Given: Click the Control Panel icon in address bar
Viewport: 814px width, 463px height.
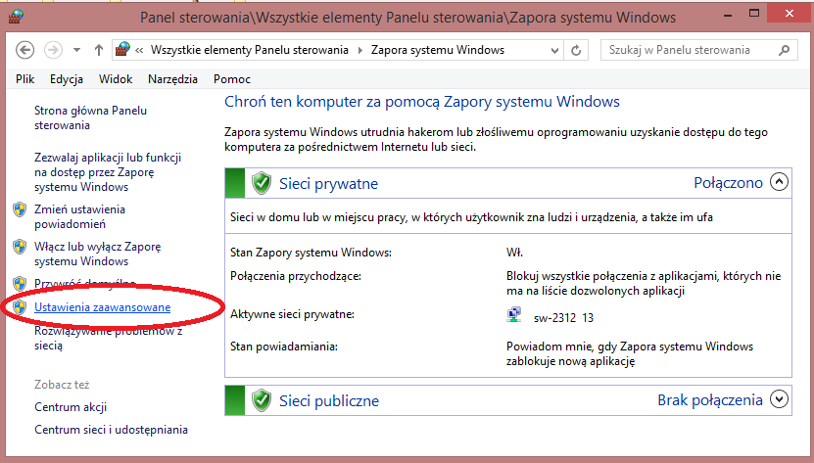Looking at the screenshot, I should pos(122,50).
